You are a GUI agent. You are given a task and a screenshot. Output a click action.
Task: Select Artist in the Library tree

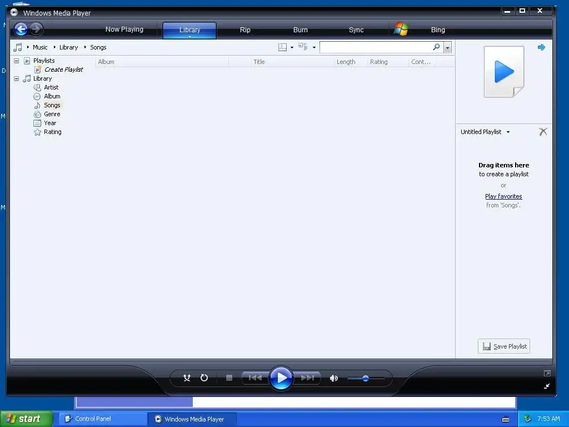[x=51, y=87]
